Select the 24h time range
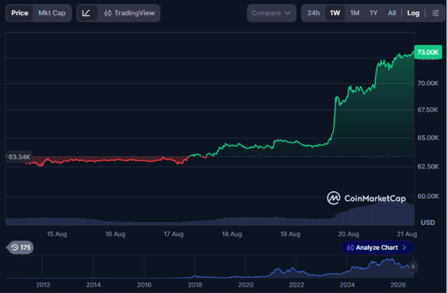The height and width of the screenshot is (293, 447). 314,13
